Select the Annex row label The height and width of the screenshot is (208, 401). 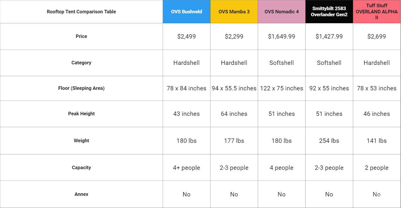81,194
